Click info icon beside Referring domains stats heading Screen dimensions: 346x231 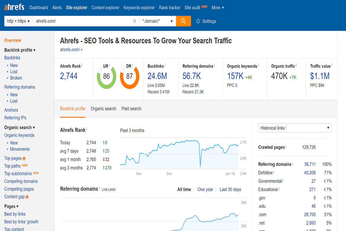point(293,164)
